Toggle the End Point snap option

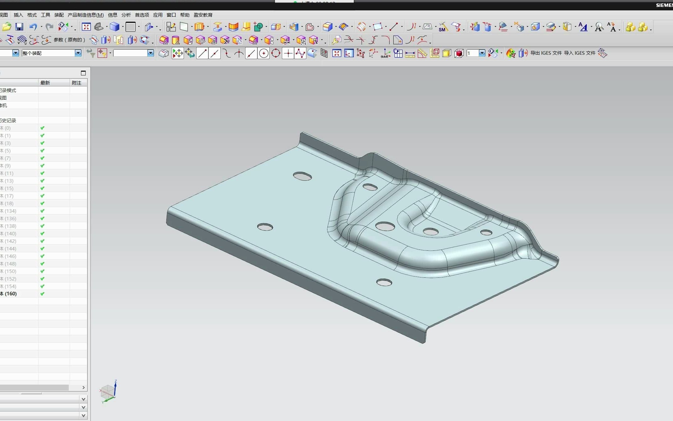(202, 53)
